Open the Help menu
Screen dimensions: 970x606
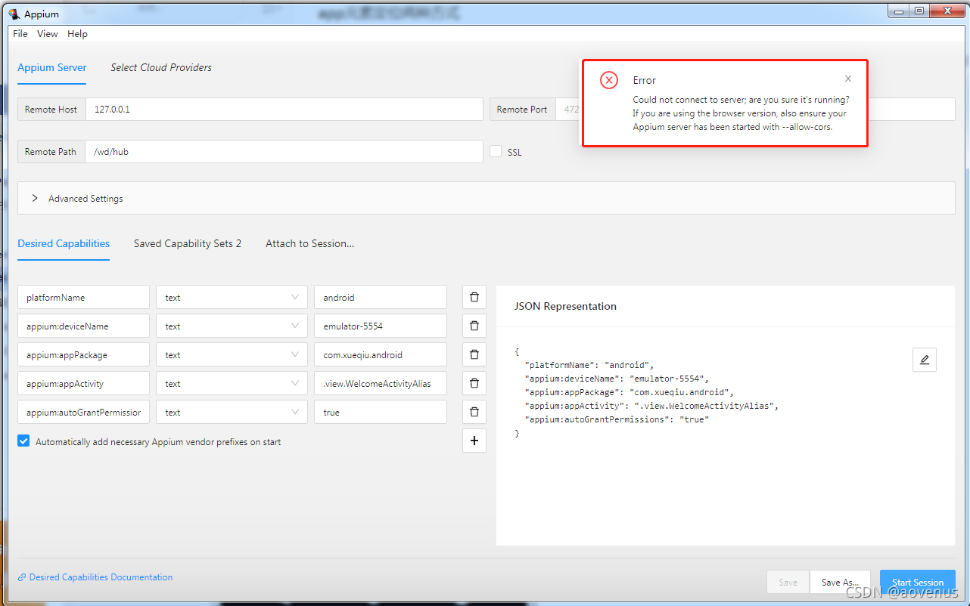[x=77, y=34]
